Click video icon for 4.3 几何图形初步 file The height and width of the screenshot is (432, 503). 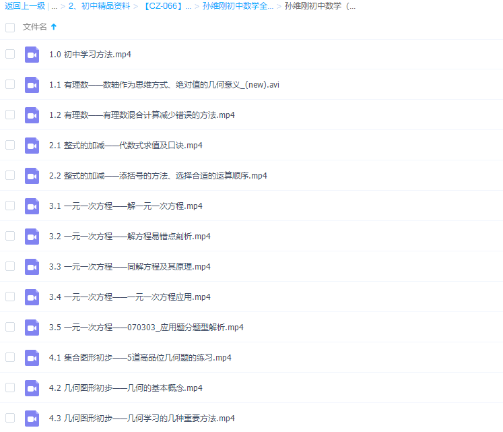pos(32,419)
